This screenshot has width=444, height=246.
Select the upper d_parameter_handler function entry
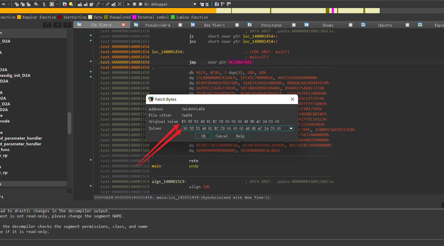pyautogui.click(x=21, y=138)
